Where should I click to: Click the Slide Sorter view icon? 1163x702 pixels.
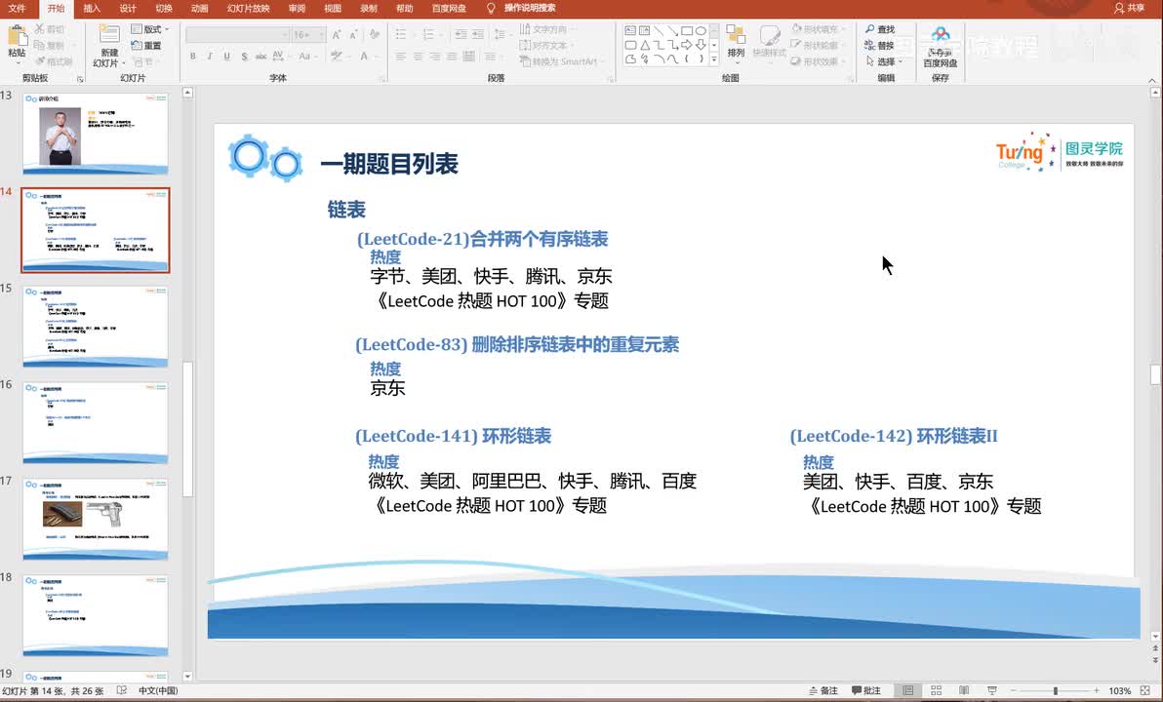pos(936,691)
